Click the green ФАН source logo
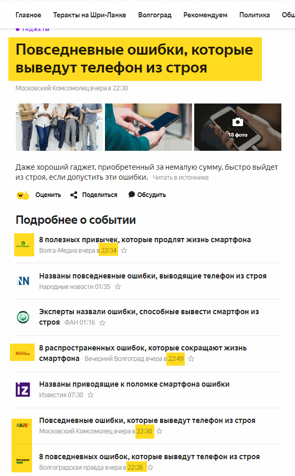Screen dimensions: 295x476 [23, 317]
